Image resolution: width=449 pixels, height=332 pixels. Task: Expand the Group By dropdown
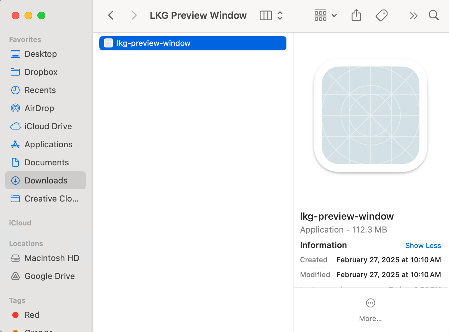325,16
